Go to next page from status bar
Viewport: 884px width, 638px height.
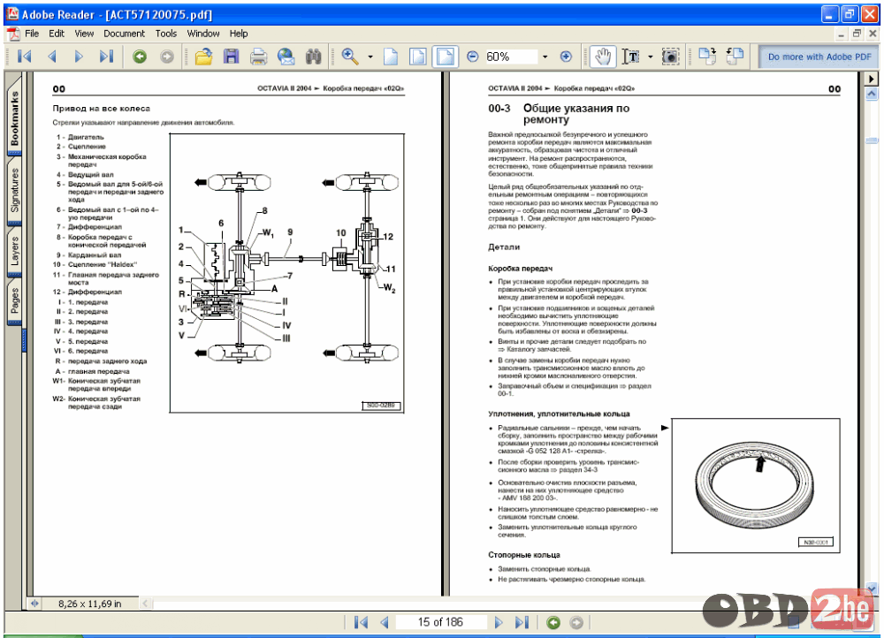click(x=499, y=622)
